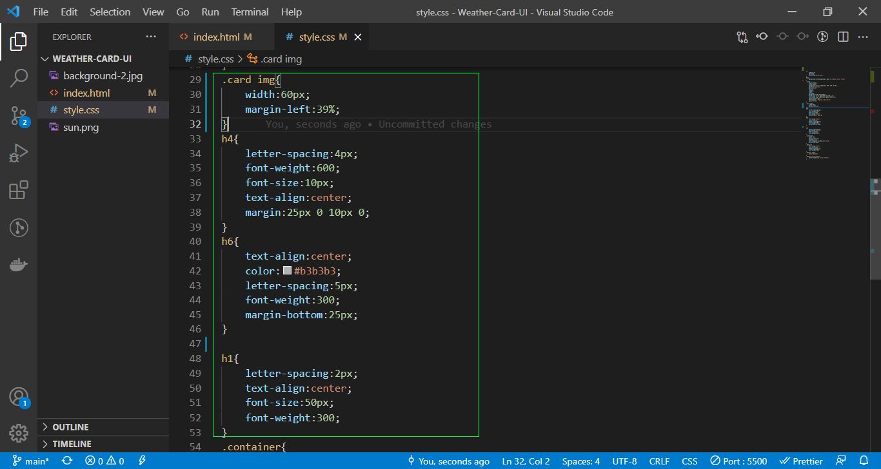The height and width of the screenshot is (469, 881).
Task: Click the main* branch in status bar
Action: 31,461
